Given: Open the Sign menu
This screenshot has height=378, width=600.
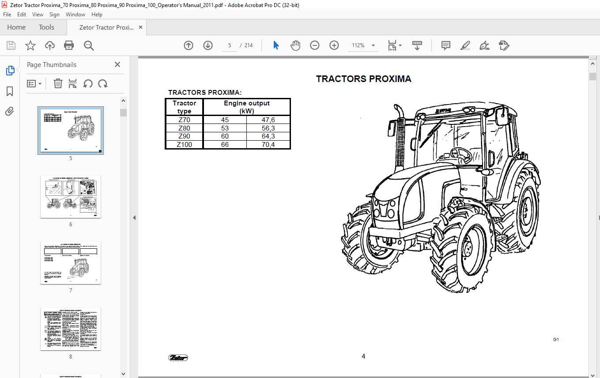Looking at the screenshot, I should [55, 15].
